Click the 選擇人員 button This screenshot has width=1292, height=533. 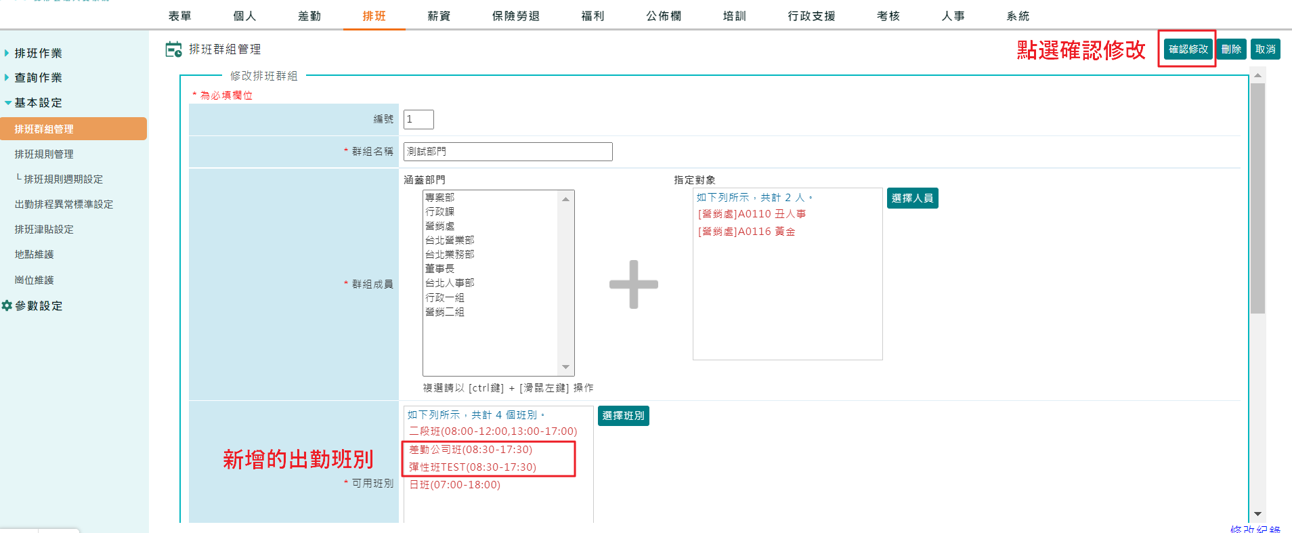tap(912, 198)
